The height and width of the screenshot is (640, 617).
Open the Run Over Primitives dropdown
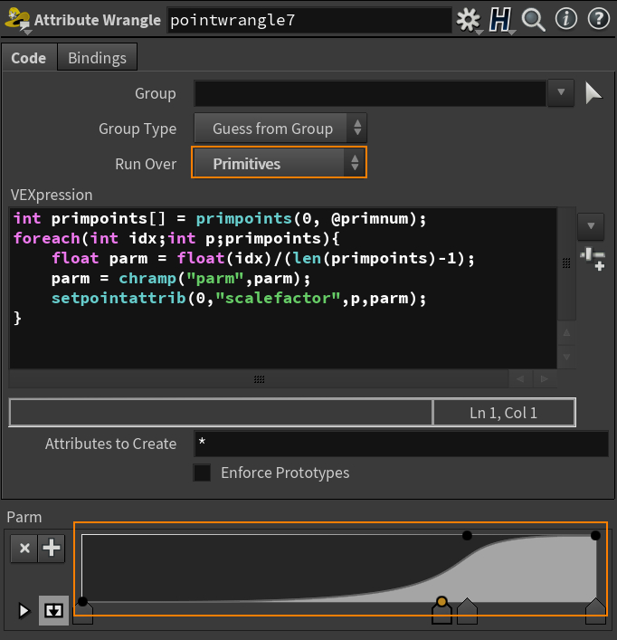coord(279,163)
